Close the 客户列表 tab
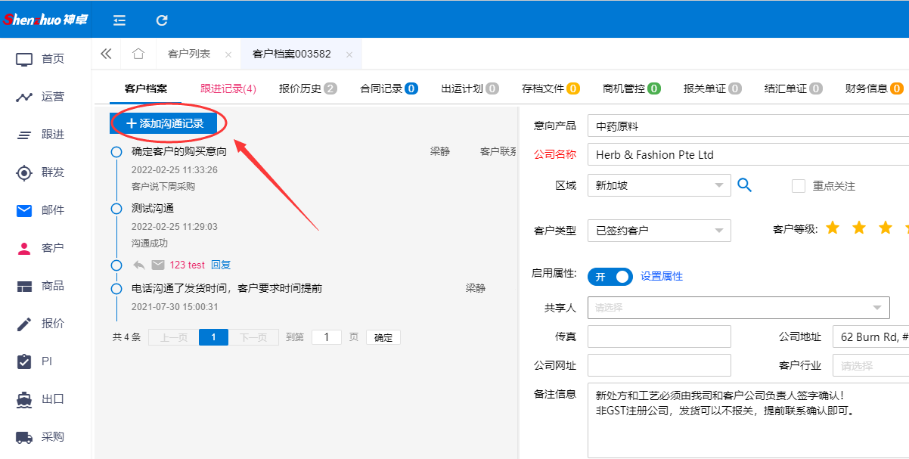909x459 pixels. point(228,54)
